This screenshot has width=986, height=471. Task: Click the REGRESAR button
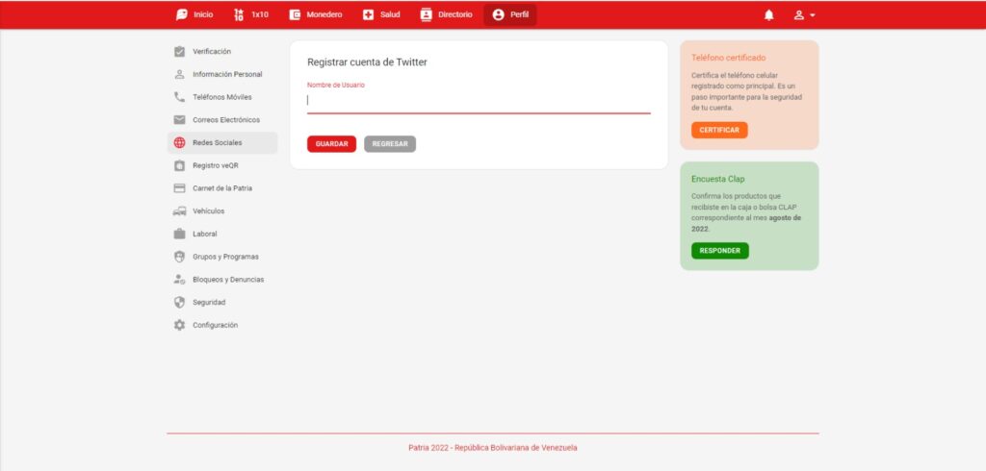point(390,144)
